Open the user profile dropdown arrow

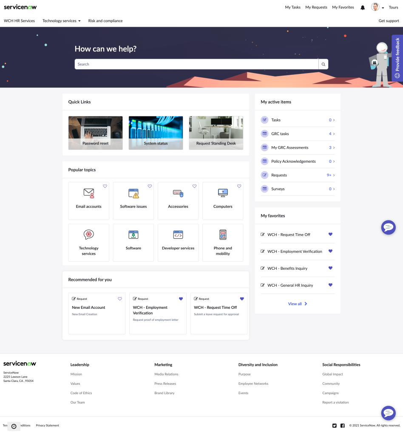[x=383, y=8]
